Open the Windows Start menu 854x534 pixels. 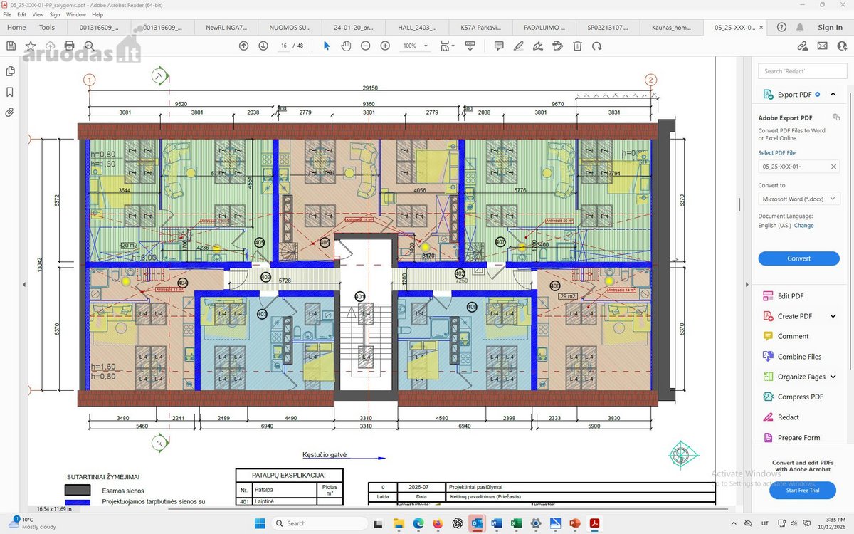[x=260, y=523]
